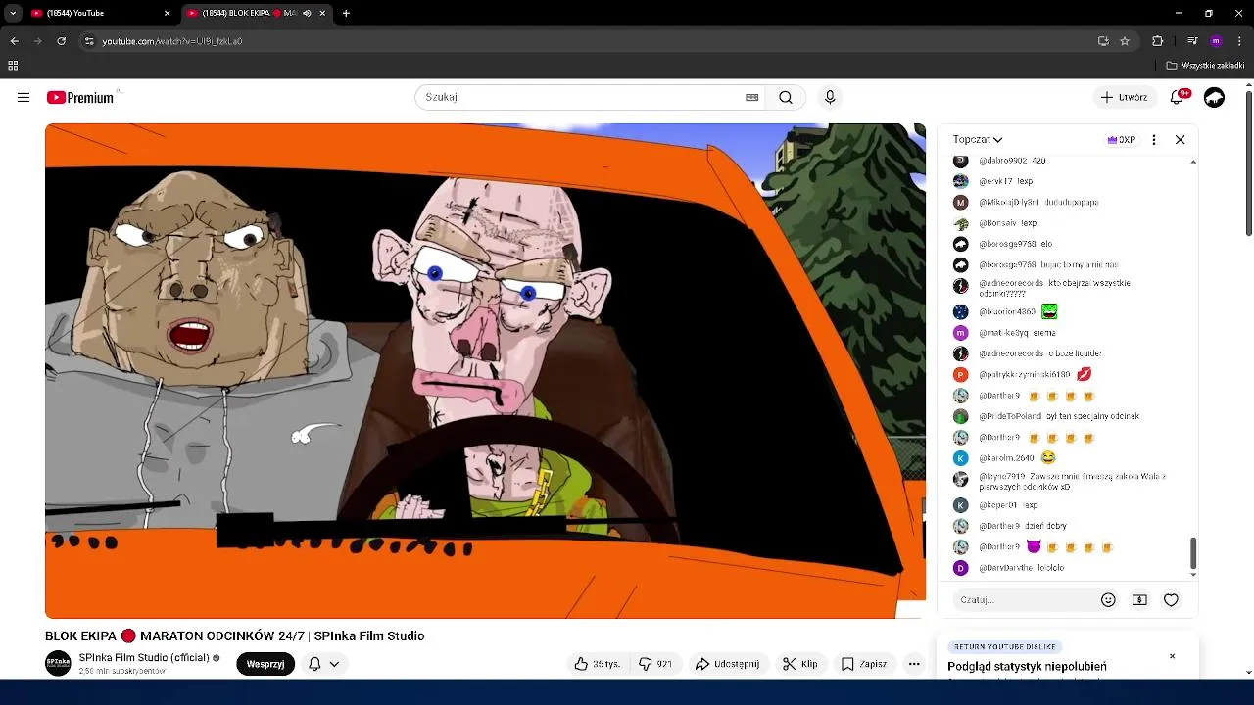
Task: Create a clip with the Klip button
Action: [x=800, y=663]
